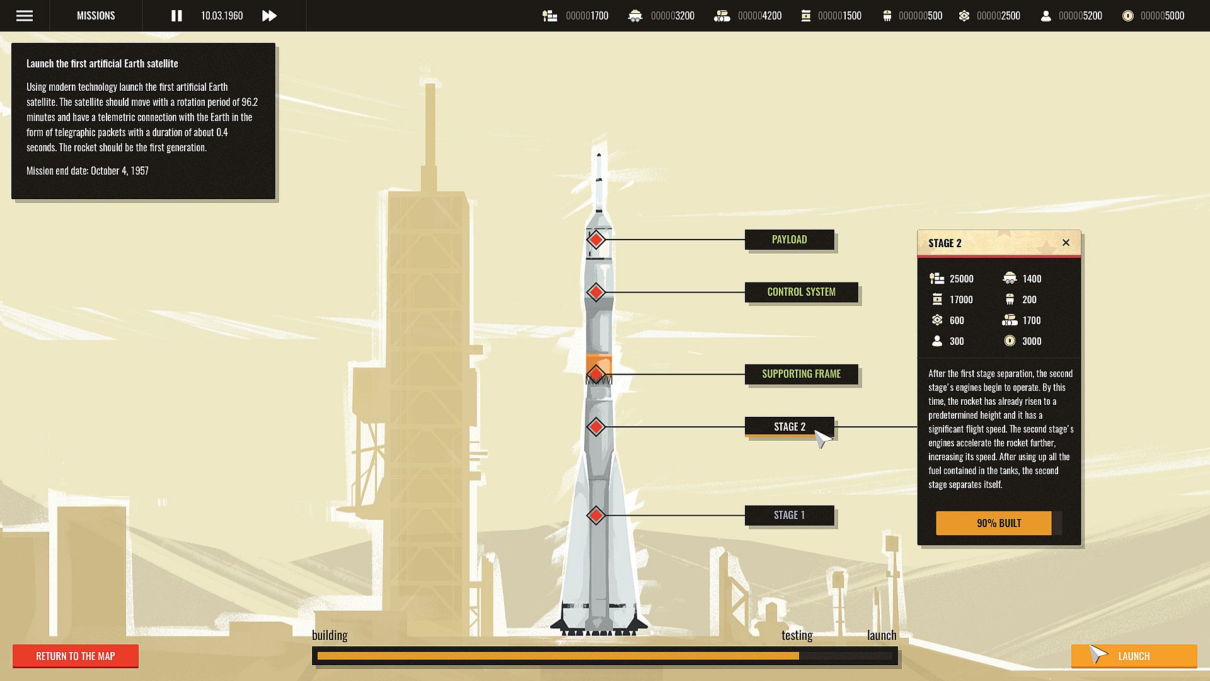Click the control system diamond marker

[x=596, y=292]
